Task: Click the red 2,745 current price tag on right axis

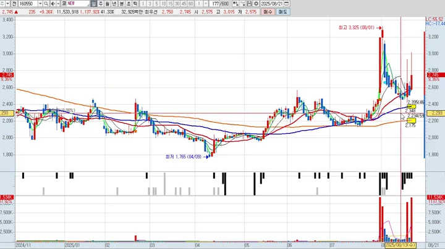Action: pos(436,75)
